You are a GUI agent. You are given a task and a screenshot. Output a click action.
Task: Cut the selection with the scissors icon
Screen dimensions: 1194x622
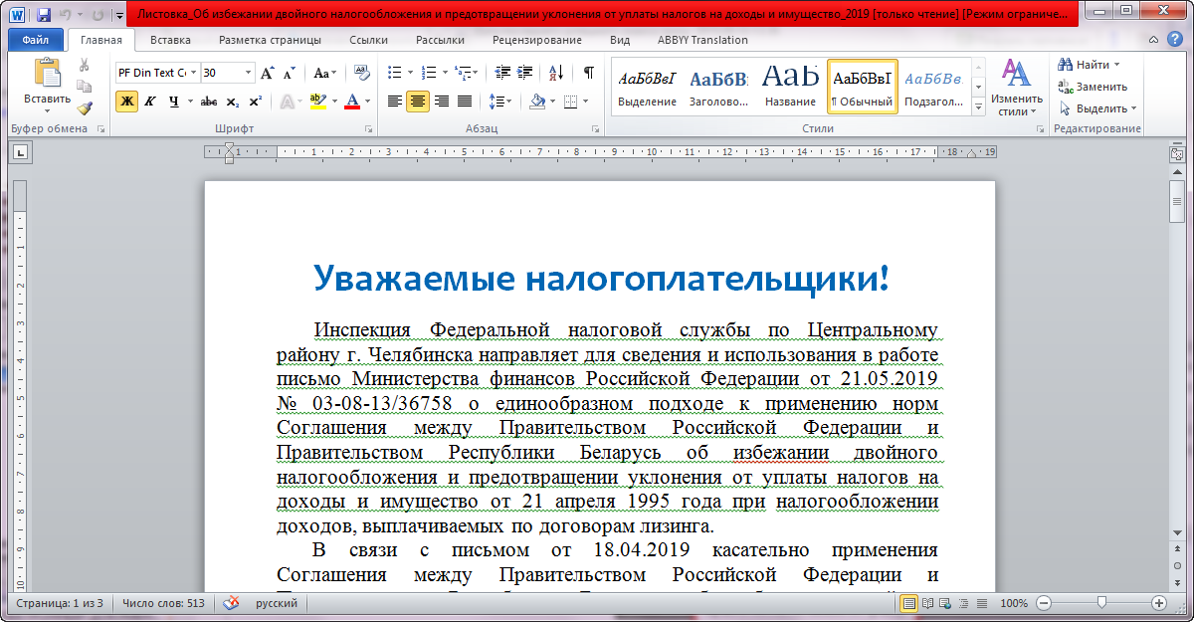(x=85, y=66)
